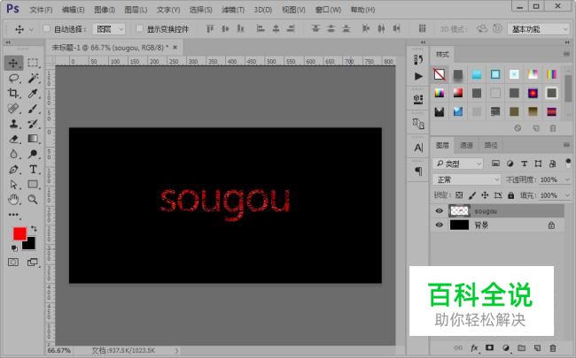
Task: Open the File menu
Action: tap(41, 10)
